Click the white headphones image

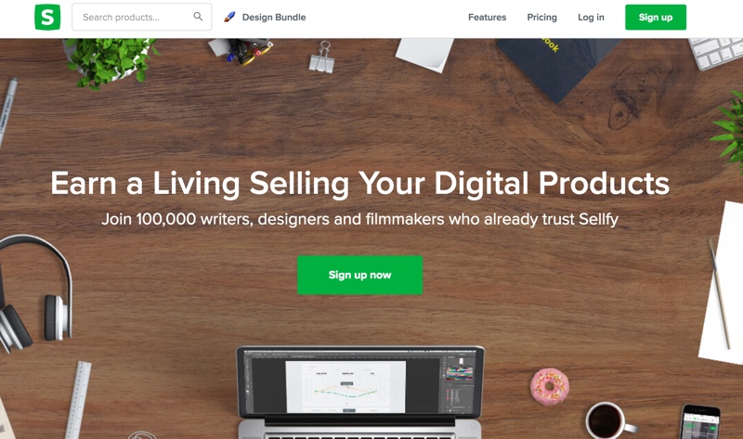point(35,294)
